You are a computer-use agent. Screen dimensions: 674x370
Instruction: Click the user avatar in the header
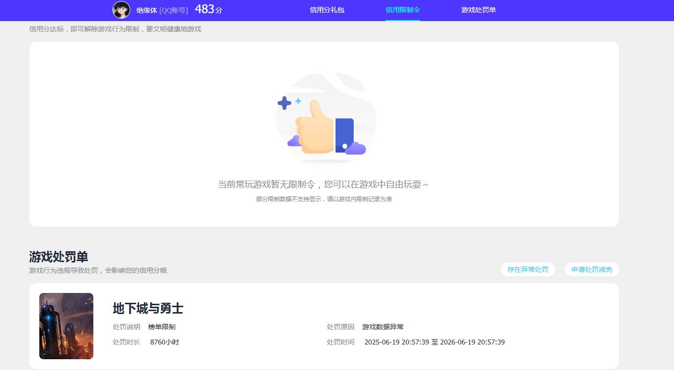121,10
